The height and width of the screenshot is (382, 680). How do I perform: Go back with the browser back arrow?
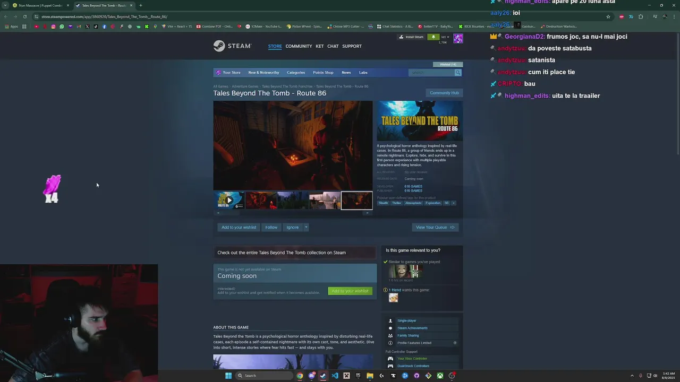point(6,16)
